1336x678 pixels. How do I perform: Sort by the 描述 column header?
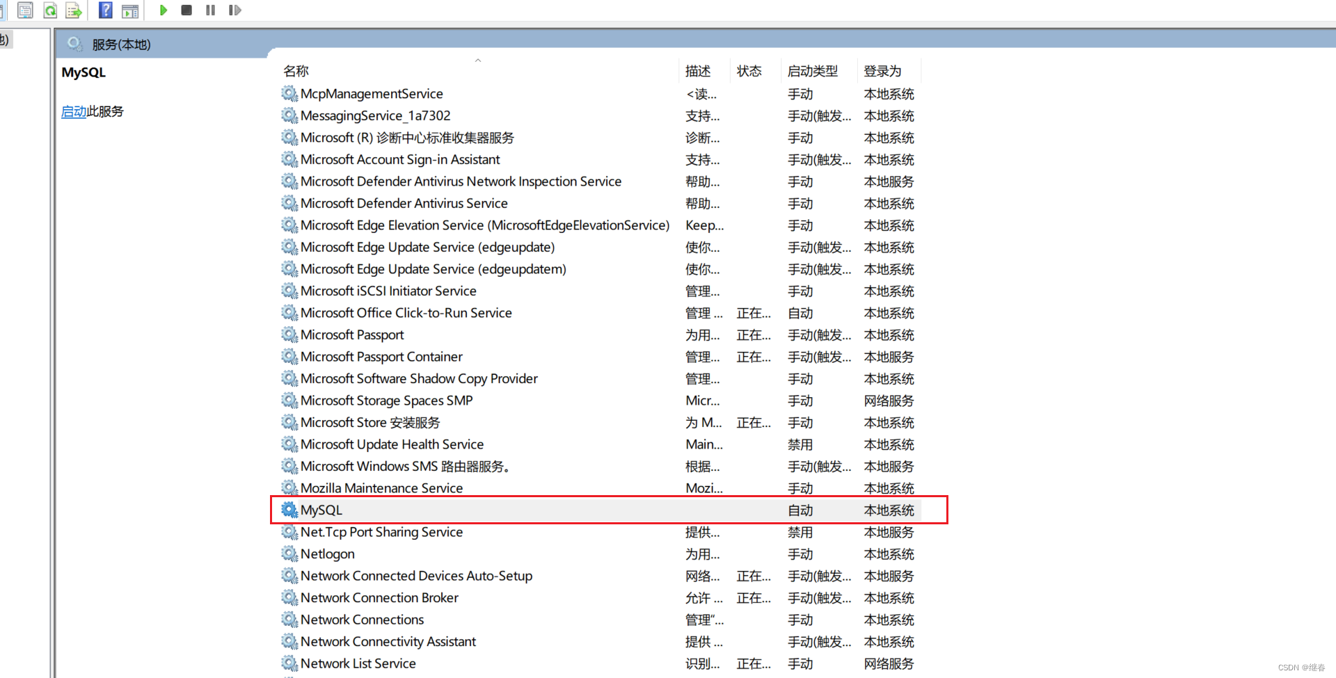tap(698, 71)
